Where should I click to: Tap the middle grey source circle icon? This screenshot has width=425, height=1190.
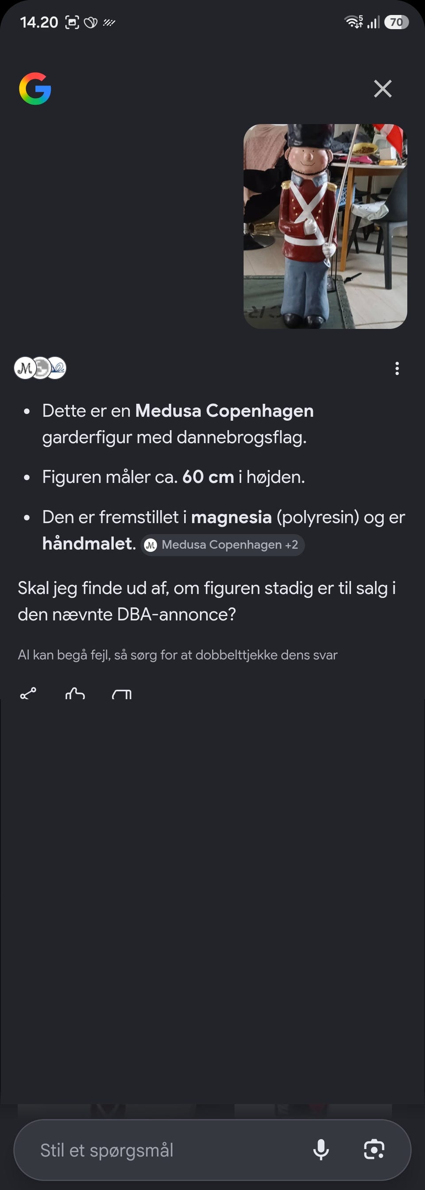tap(41, 368)
